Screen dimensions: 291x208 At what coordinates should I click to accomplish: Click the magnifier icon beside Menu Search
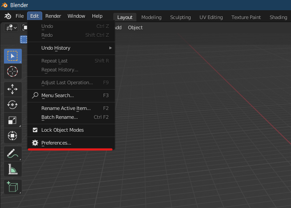coord(35,95)
